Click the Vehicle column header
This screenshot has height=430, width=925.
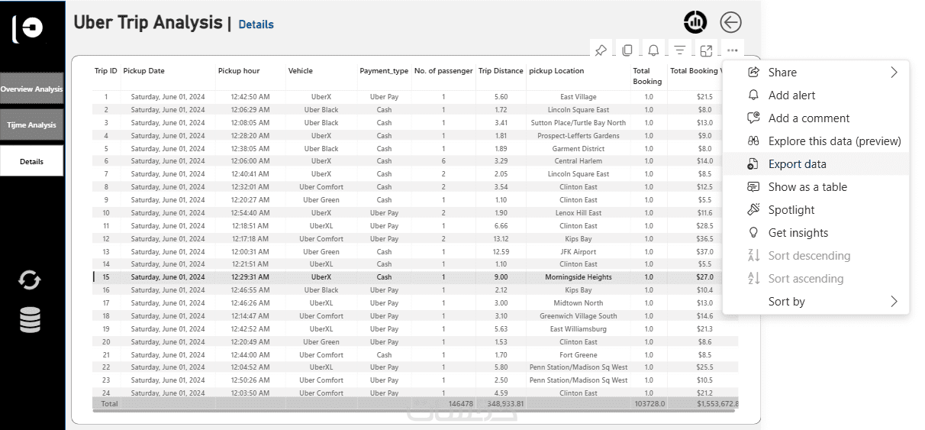pyautogui.click(x=301, y=71)
